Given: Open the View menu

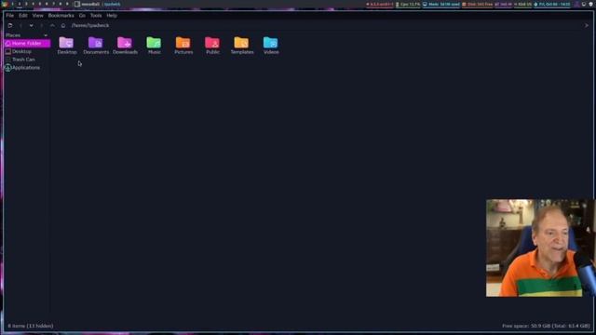Looking at the screenshot, I should click(x=37, y=16).
